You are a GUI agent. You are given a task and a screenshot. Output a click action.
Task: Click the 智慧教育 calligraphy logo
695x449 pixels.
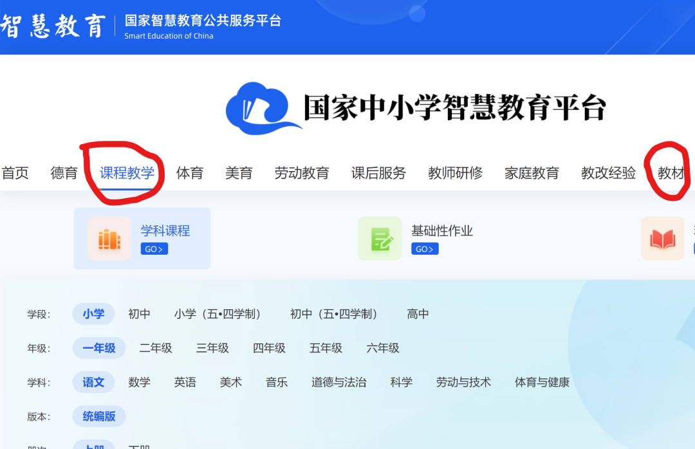point(53,26)
